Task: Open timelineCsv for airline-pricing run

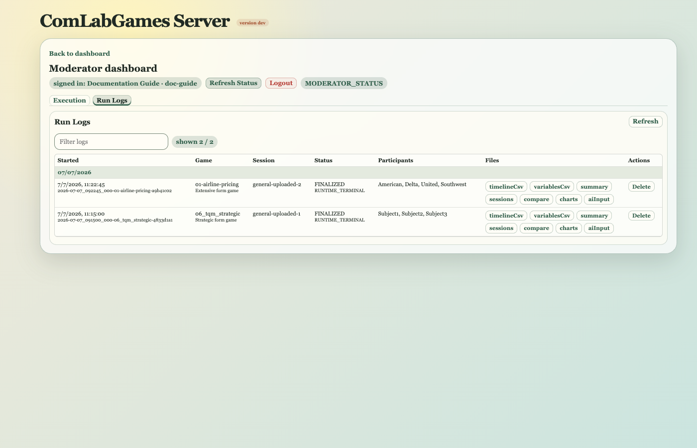Action: (x=506, y=187)
